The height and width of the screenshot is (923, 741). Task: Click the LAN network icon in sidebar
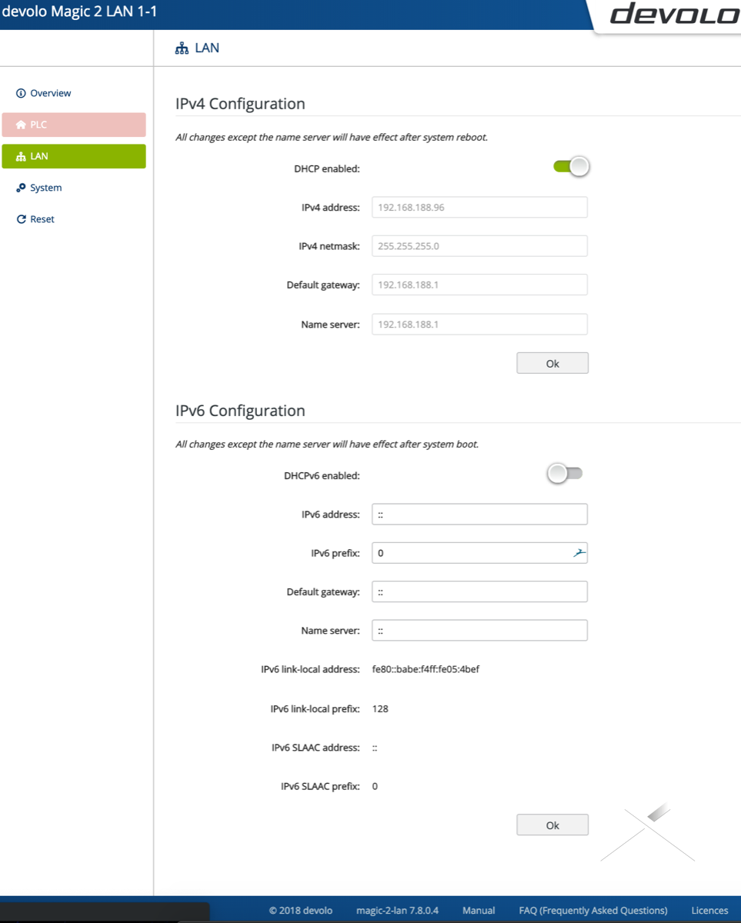21,156
